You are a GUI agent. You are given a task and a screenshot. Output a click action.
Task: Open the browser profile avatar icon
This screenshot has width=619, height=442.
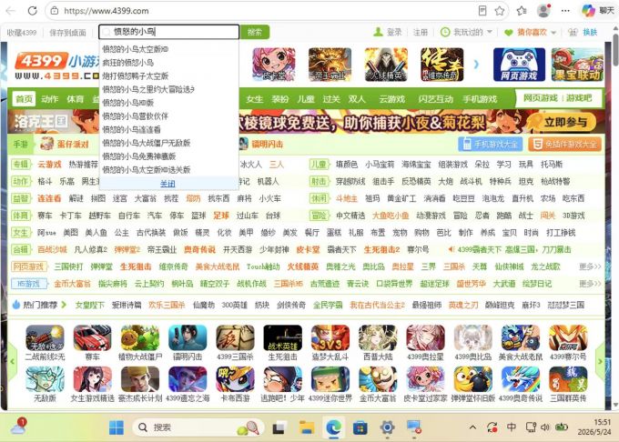pyautogui.click(x=543, y=11)
